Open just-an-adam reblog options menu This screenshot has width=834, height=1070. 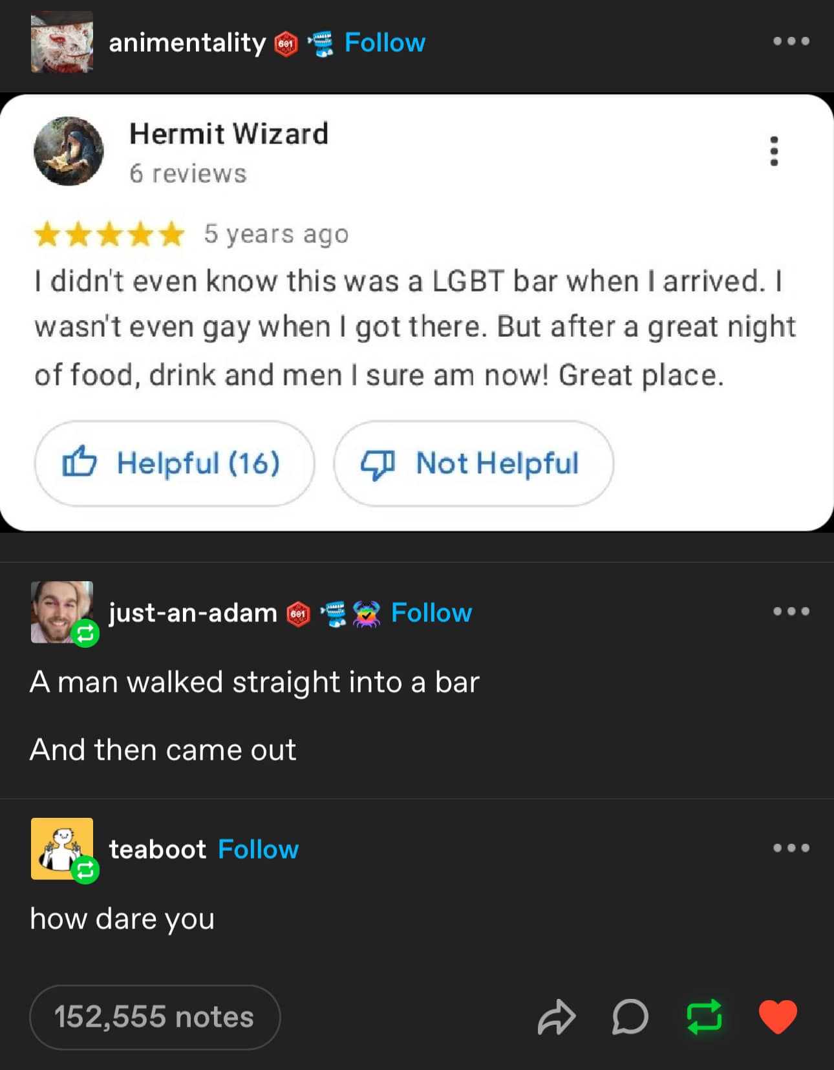(791, 612)
